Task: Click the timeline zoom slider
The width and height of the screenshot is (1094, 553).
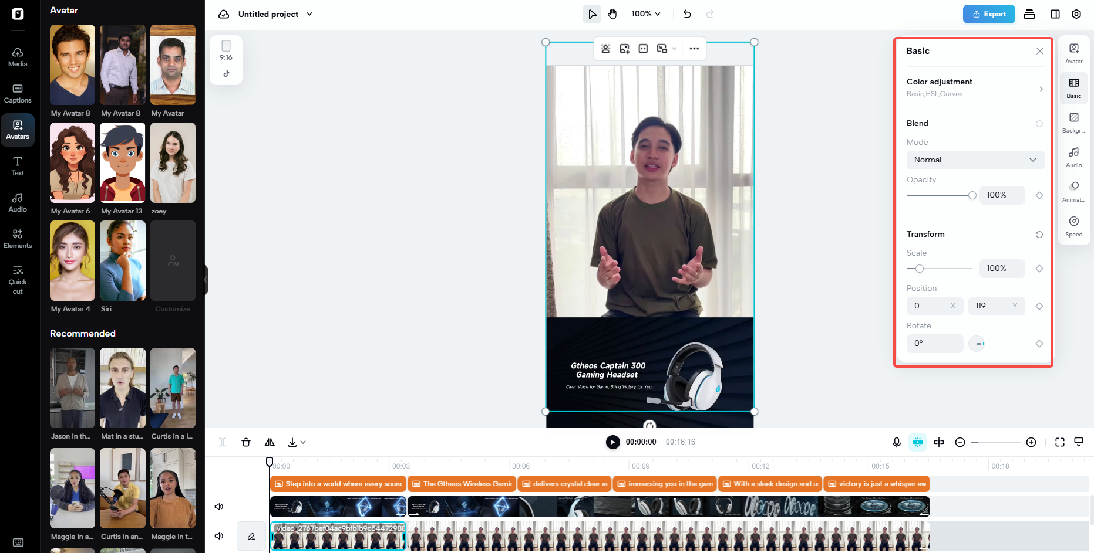Action: point(996,442)
